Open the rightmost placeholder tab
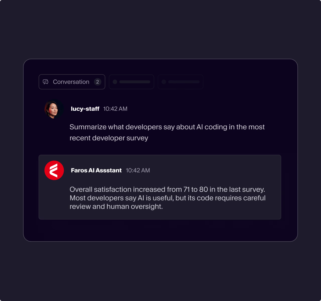This screenshot has height=301, width=321. 180,82
